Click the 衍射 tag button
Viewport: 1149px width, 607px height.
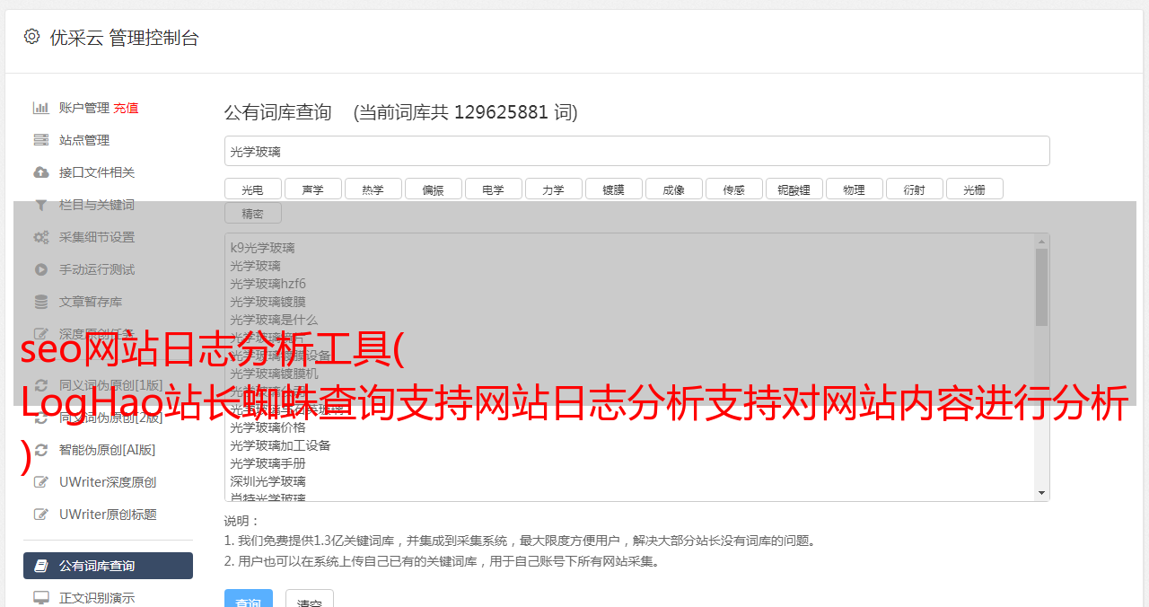tap(915, 189)
